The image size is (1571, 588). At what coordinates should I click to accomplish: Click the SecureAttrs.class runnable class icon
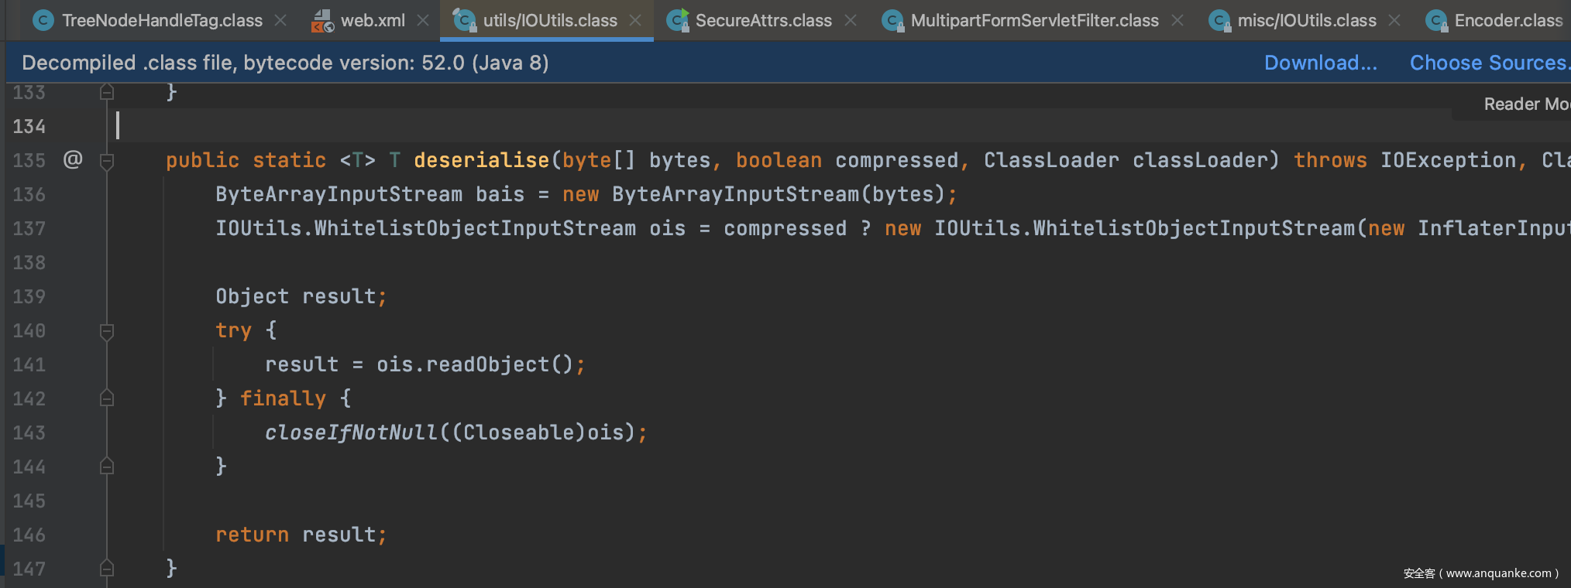point(678,21)
